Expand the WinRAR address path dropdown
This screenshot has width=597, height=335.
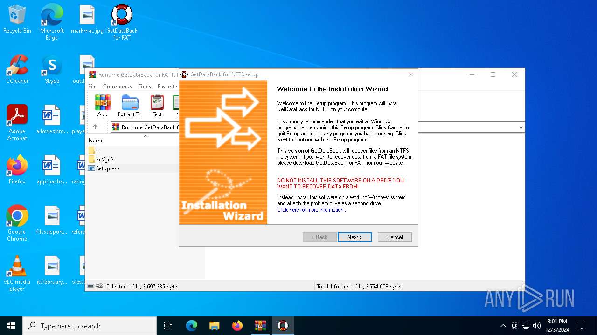pos(521,127)
